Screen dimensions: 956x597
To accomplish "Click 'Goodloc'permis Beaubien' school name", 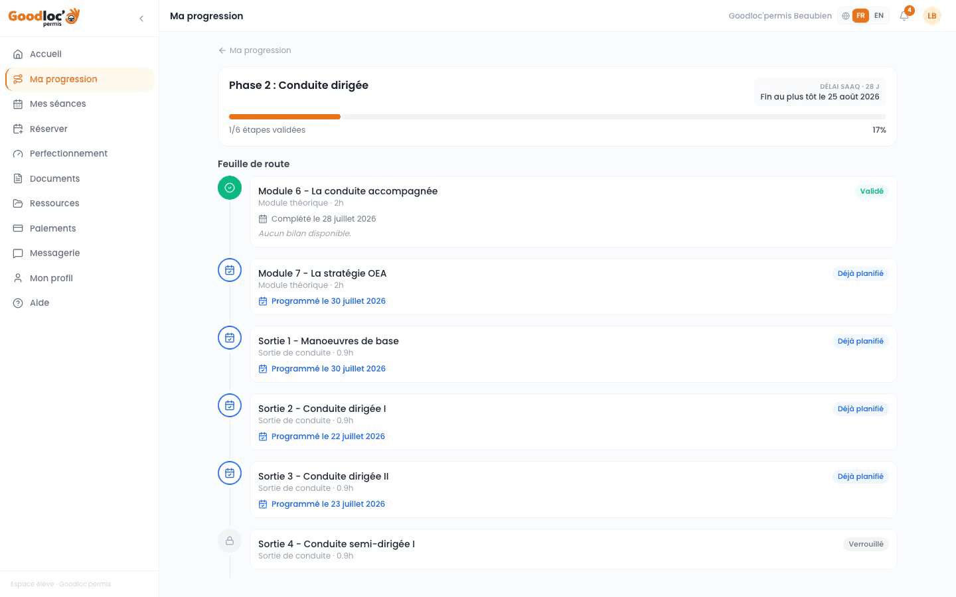I will [780, 16].
